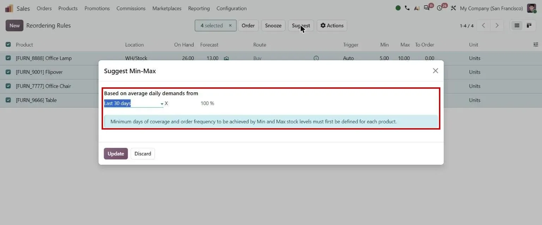
Task: Open the Orders menu
Action: click(44, 8)
